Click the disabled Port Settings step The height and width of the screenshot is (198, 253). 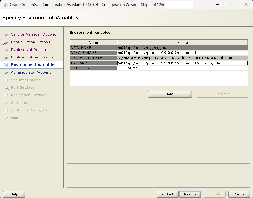[23, 87]
